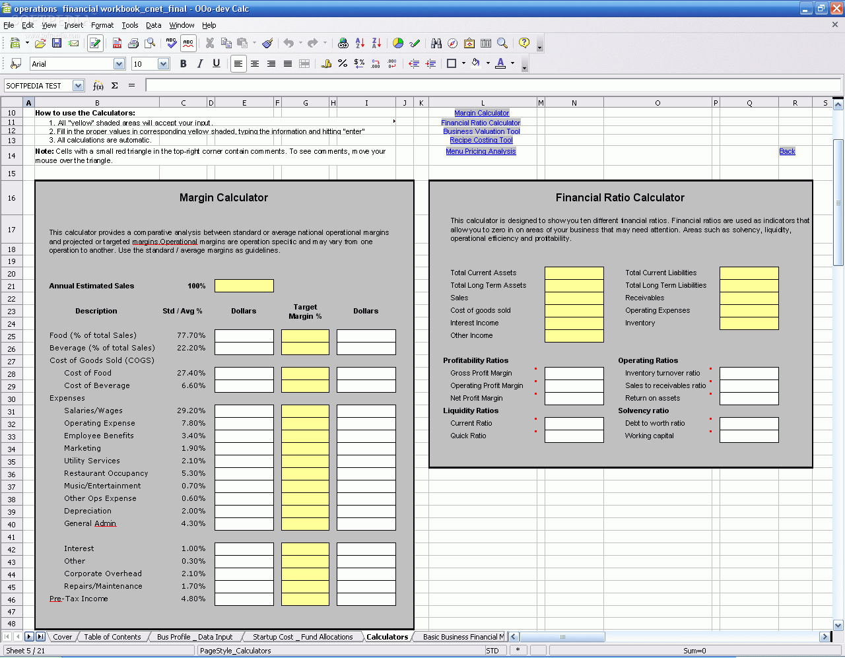845x658 pixels.
Task: Click the Copy icon
Action: click(226, 43)
